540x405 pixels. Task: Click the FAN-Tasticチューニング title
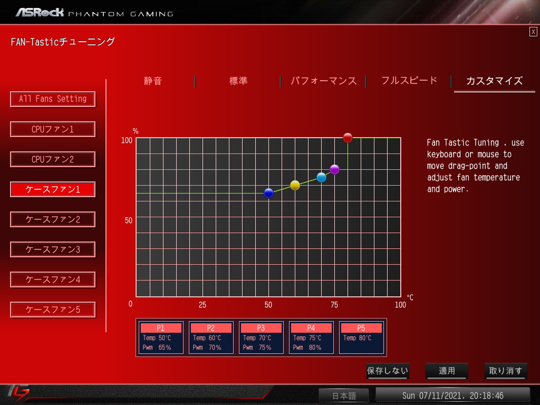(x=63, y=42)
